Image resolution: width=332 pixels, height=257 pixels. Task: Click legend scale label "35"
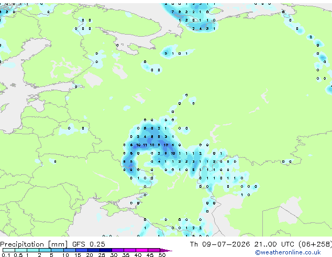(x=126, y=255)
